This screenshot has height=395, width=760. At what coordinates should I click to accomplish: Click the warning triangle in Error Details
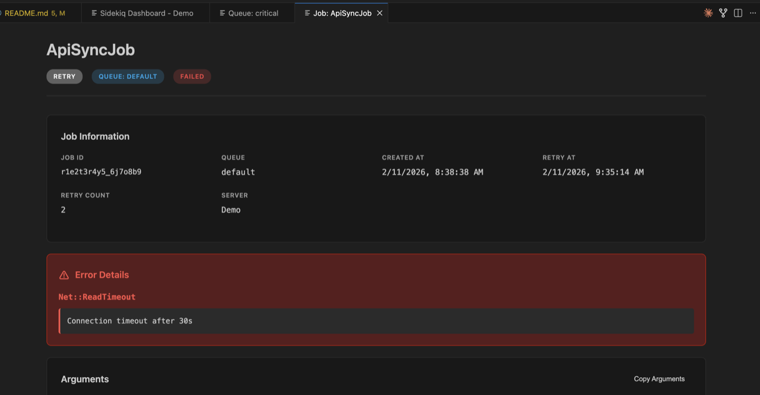click(x=64, y=275)
